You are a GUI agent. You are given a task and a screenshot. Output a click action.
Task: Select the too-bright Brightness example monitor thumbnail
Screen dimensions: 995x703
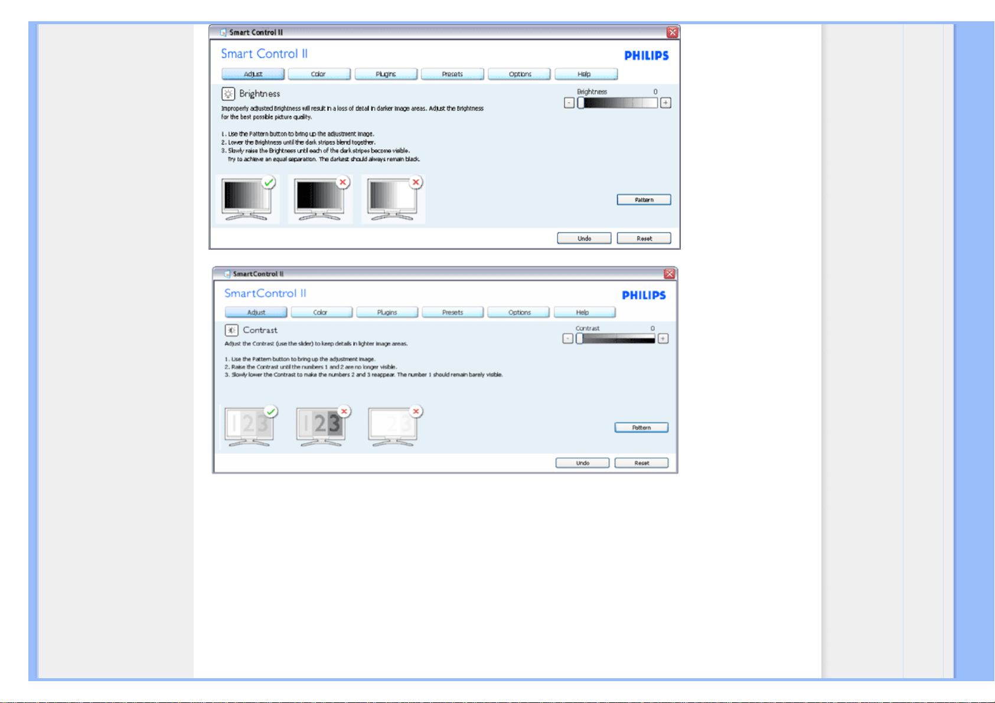click(392, 199)
